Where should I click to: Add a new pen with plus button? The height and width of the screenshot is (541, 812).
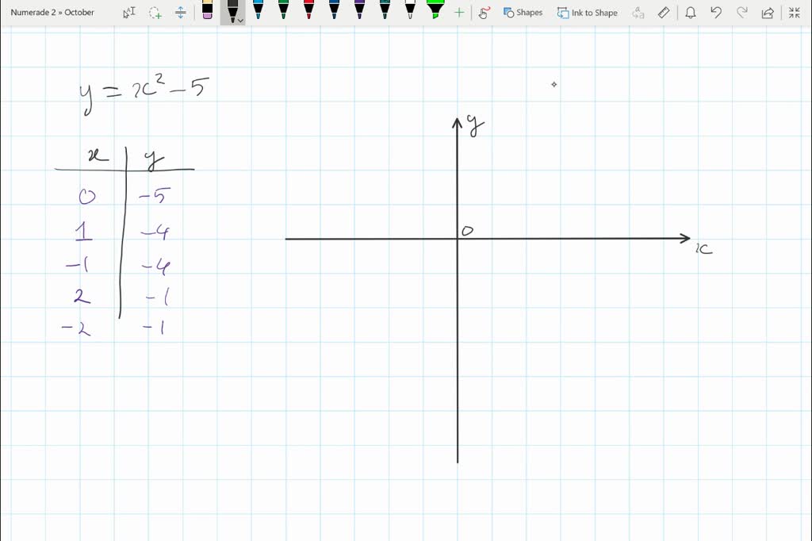pos(459,13)
